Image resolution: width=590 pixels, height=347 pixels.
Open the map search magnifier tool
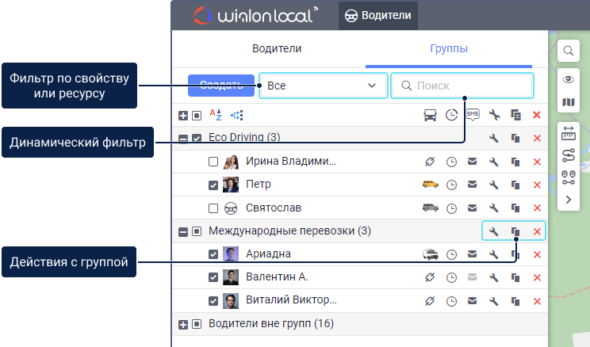pos(569,51)
